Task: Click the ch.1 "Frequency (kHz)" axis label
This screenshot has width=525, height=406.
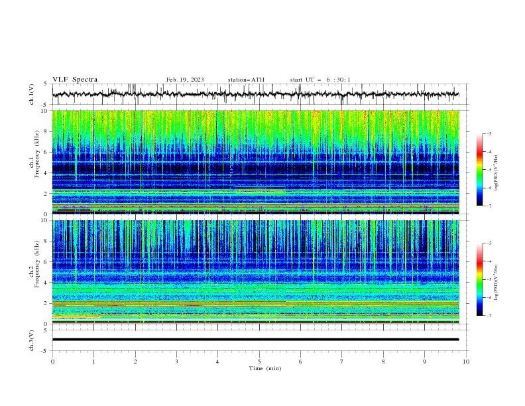Action: click(37, 155)
